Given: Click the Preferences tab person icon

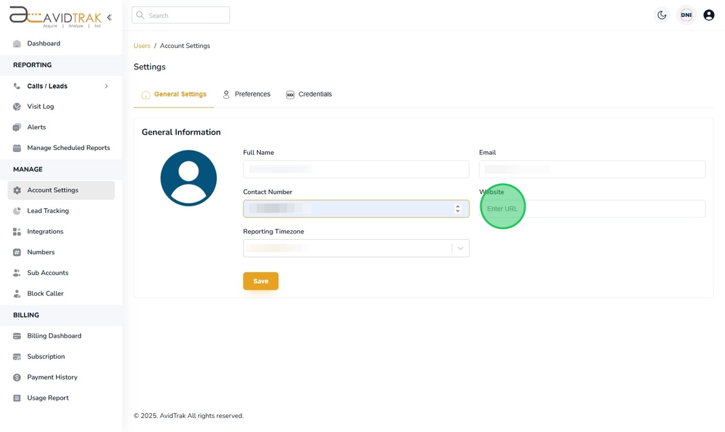Looking at the screenshot, I should [x=226, y=94].
